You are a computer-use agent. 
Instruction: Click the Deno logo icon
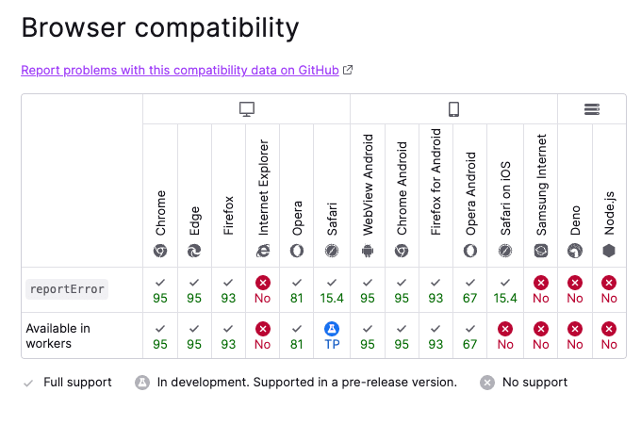click(575, 251)
